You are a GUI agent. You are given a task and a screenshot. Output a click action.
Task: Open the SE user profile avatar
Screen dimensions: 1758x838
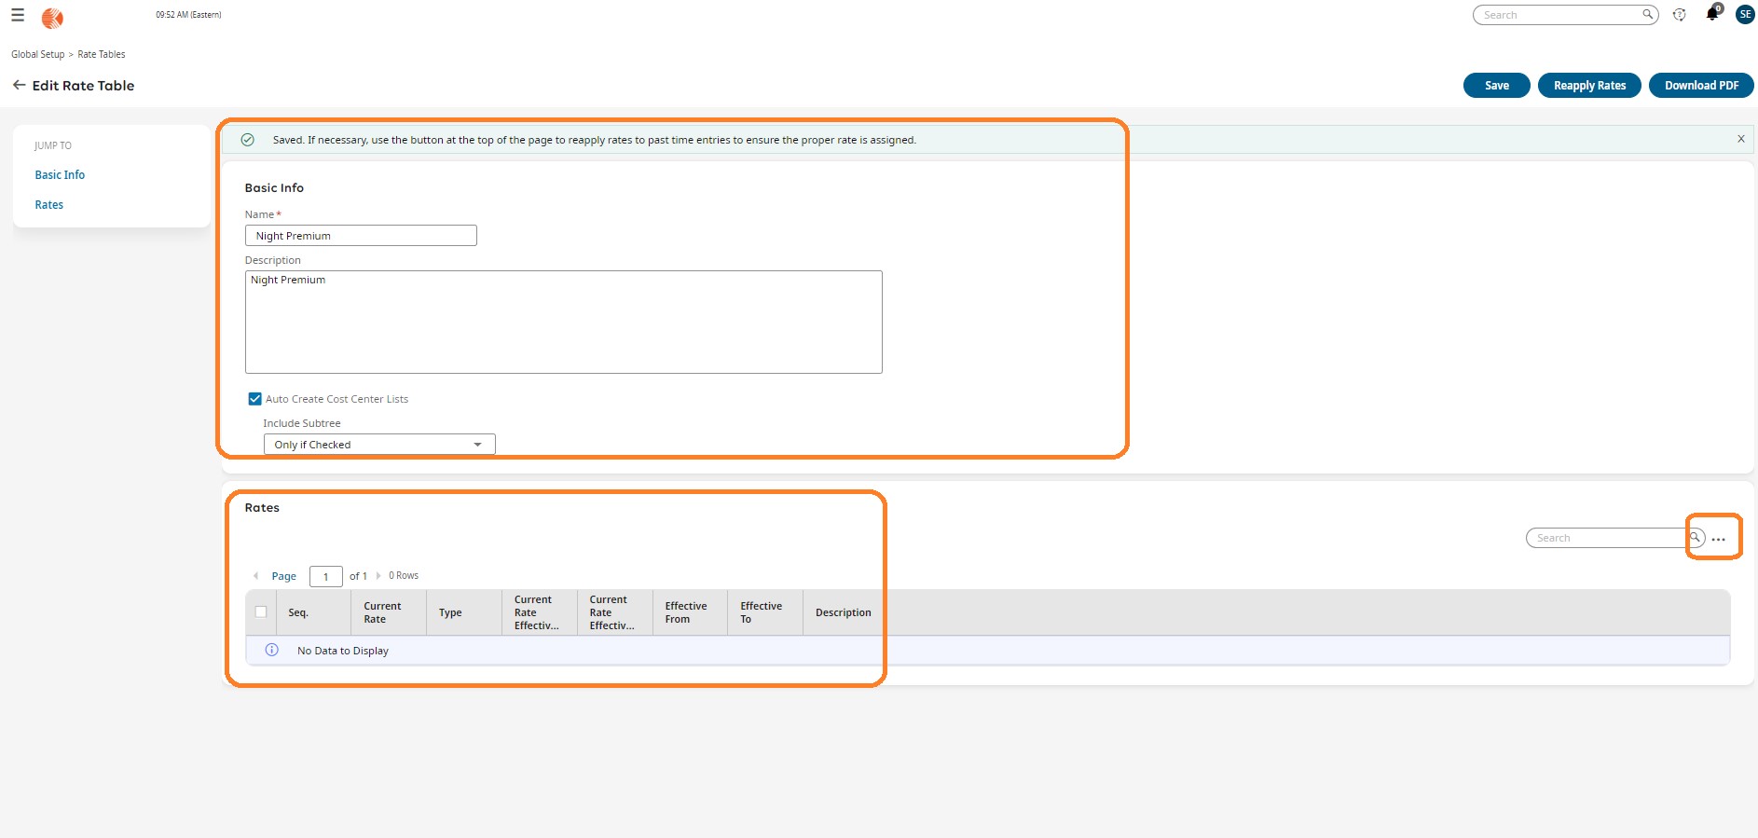coord(1745,14)
